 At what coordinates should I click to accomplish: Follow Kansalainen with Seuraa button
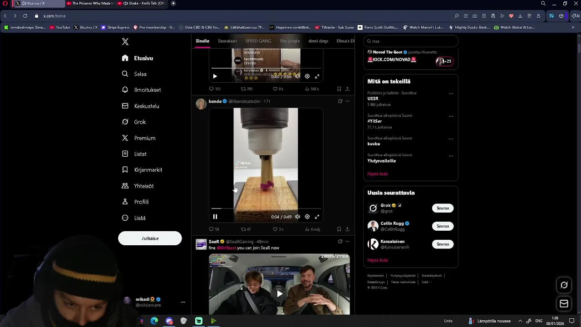[443, 244]
